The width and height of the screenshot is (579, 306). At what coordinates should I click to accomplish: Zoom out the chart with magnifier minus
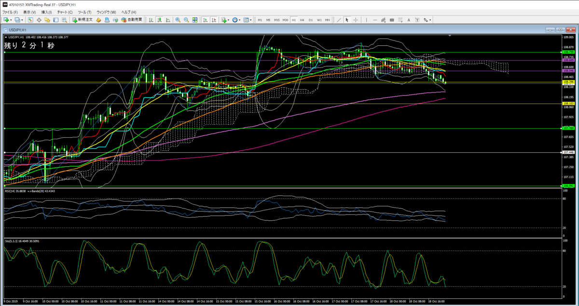point(186,20)
